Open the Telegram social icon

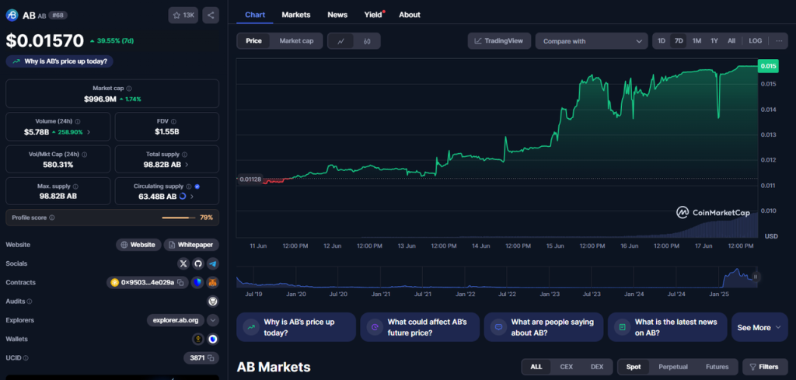pyautogui.click(x=212, y=263)
